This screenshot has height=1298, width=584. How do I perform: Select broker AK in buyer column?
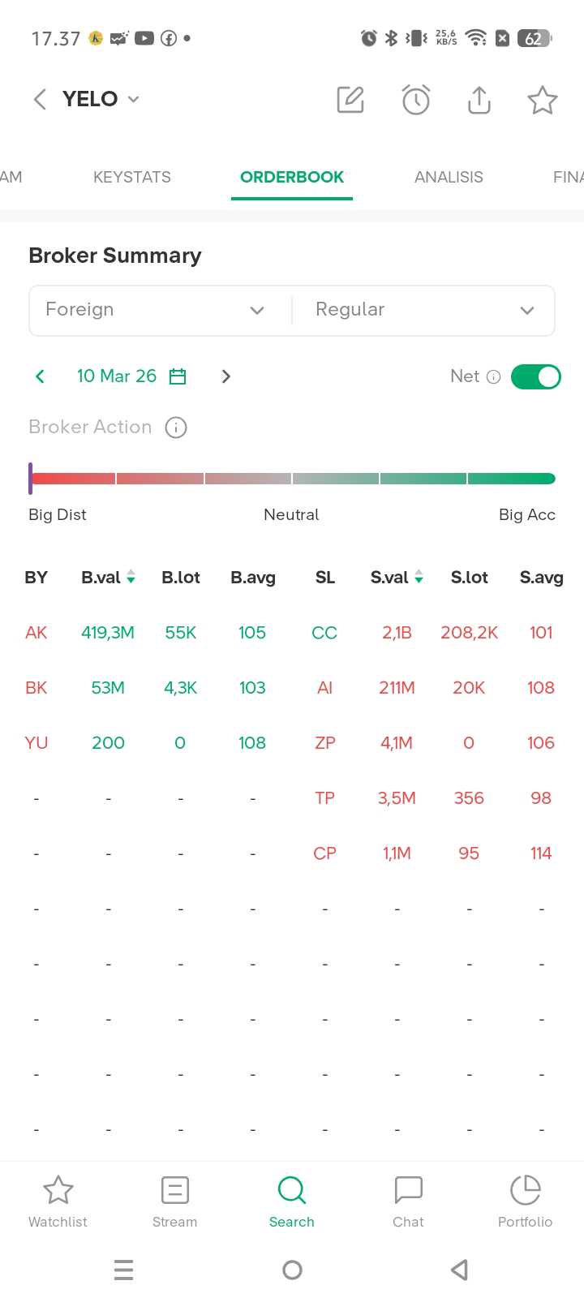coord(36,633)
